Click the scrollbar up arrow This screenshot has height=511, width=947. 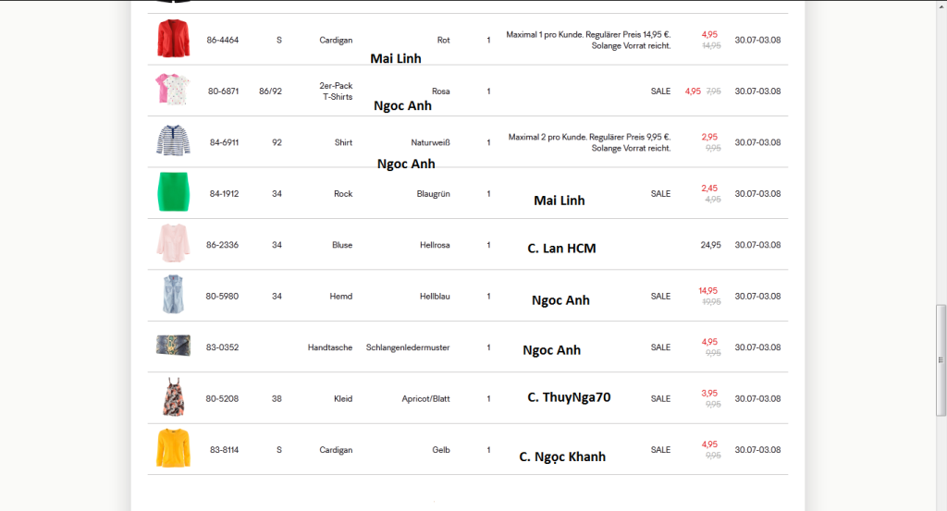941,6
